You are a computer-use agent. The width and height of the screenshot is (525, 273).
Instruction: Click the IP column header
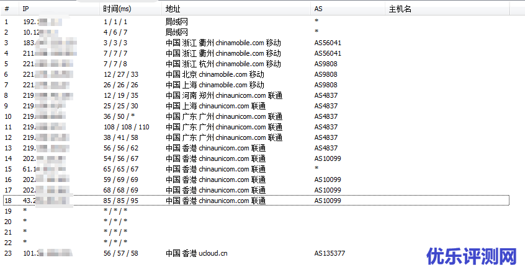(x=25, y=9)
